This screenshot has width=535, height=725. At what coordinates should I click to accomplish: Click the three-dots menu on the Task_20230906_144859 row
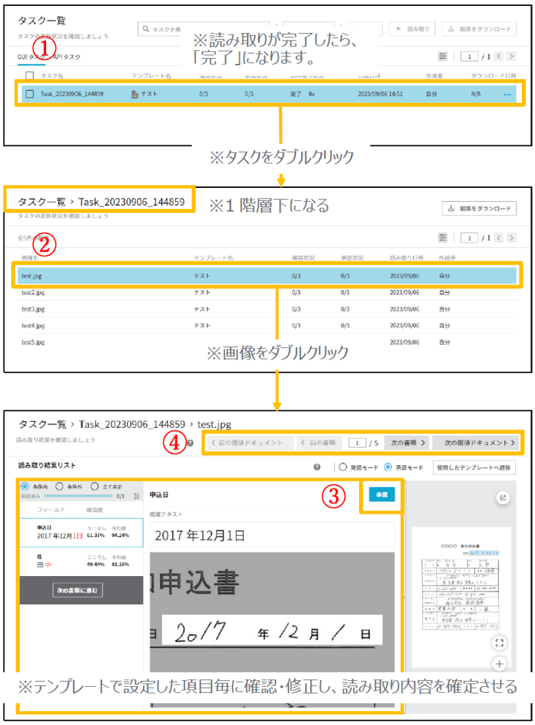click(508, 94)
